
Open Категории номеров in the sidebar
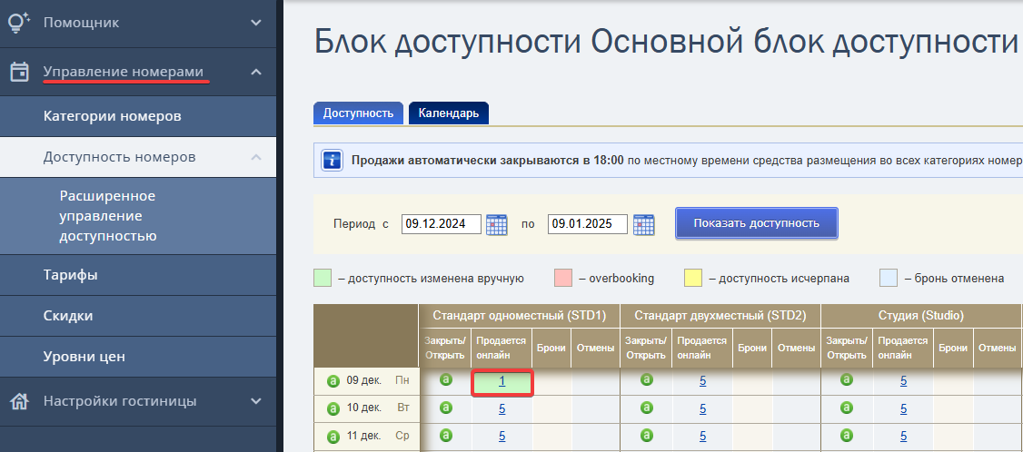pos(138,117)
